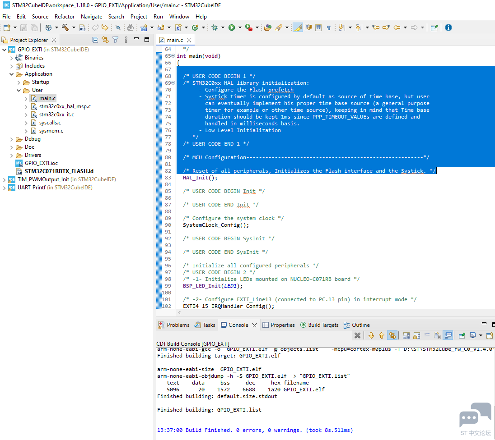This screenshot has height=440, width=495.
Task: Switch to the Outline tab
Action: [x=356, y=325]
